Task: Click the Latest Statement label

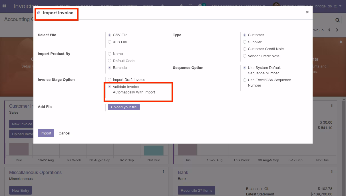Action: pos(260,194)
